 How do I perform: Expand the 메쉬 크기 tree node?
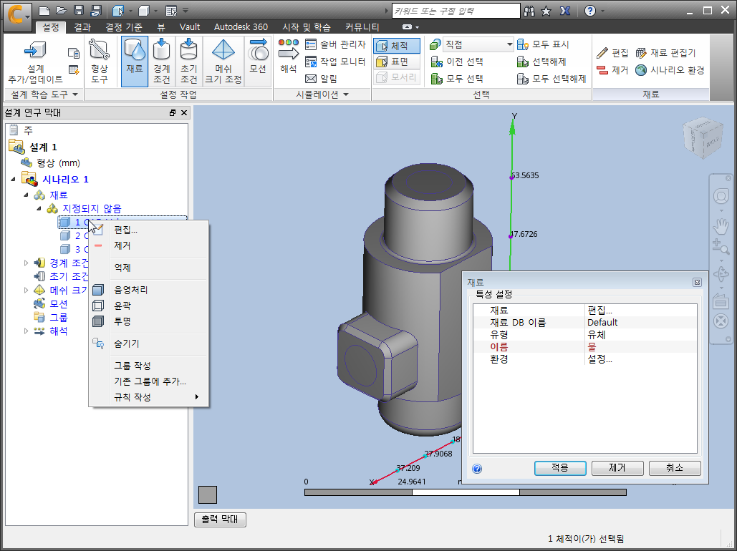click(x=26, y=290)
